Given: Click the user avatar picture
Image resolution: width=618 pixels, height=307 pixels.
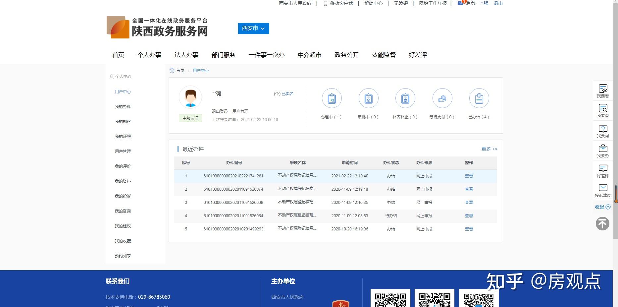Looking at the screenshot, I should pos(190,97).
